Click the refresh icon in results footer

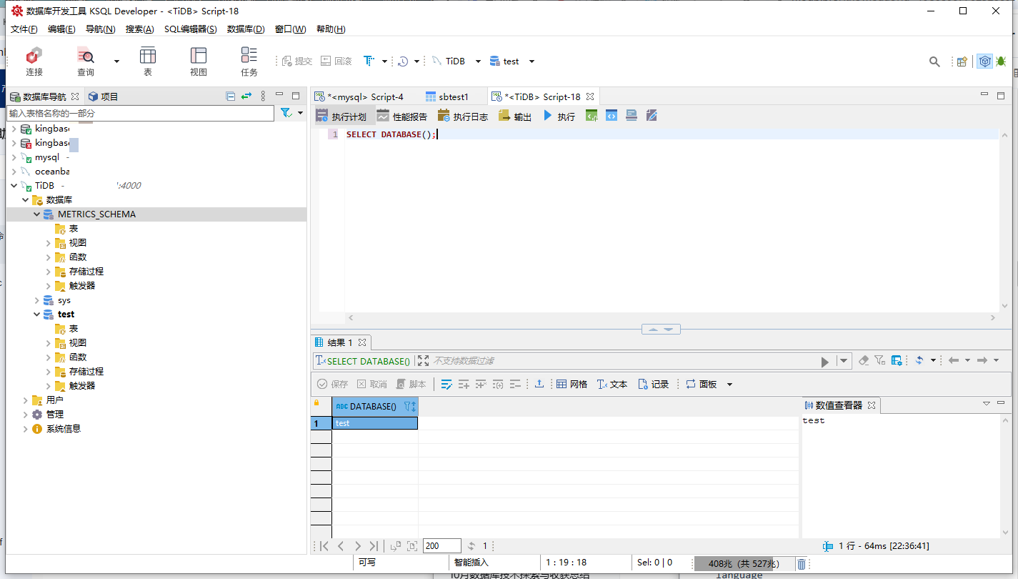[471, 546]
